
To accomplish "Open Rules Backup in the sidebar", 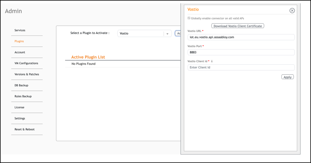I will 23,96.
